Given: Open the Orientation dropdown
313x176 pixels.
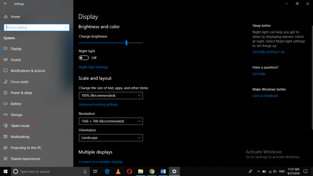Looking at the screenshot, I should [x=111, y=137].
